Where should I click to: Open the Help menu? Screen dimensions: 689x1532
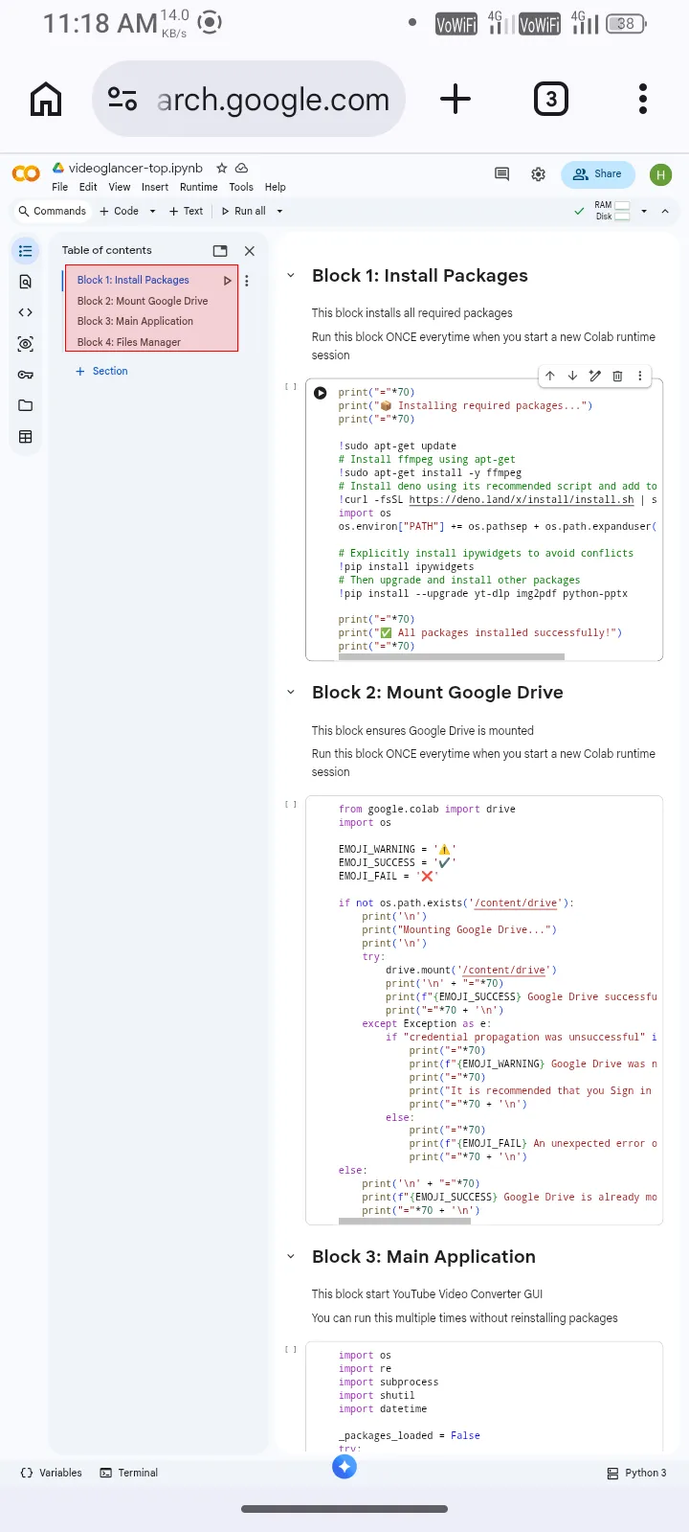276,187
